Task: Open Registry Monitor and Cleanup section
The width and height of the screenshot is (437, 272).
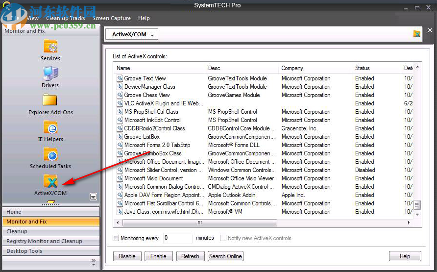Action: [51, 241]
